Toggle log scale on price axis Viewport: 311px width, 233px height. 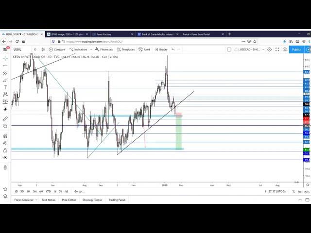pyautogui.click(x=299, y=191)
